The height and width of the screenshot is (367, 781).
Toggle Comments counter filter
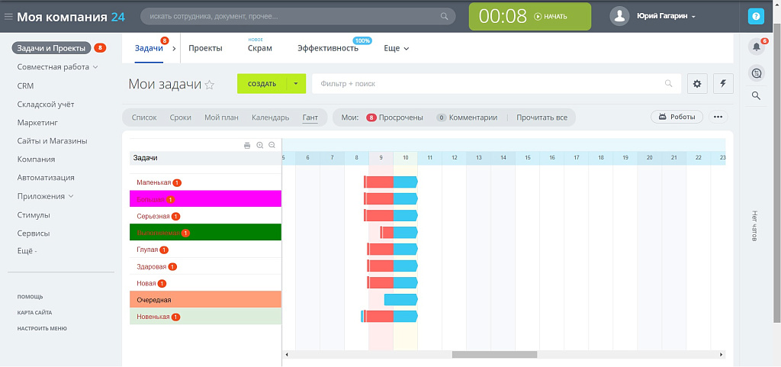467,118
